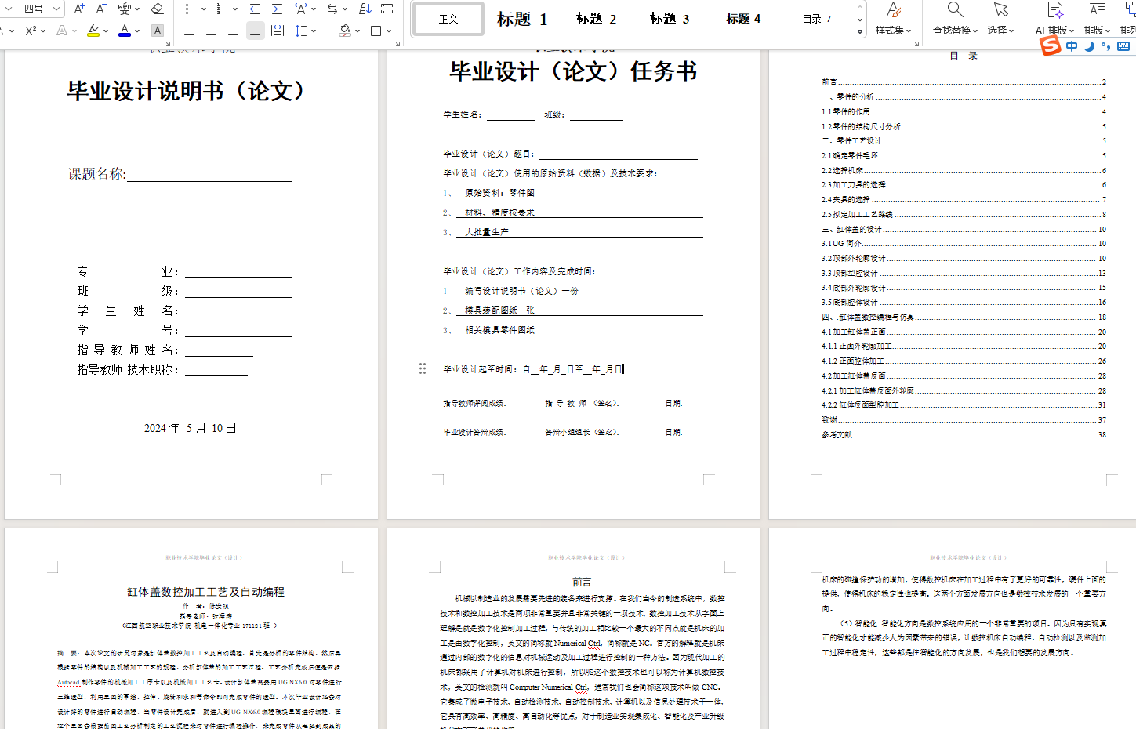Click the paragraph drag handle icon

[x=423, y=368]
